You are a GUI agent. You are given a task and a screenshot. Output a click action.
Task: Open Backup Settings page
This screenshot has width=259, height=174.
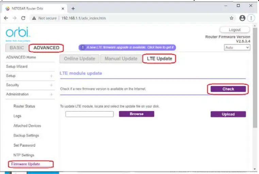click(x=26, y=135)
